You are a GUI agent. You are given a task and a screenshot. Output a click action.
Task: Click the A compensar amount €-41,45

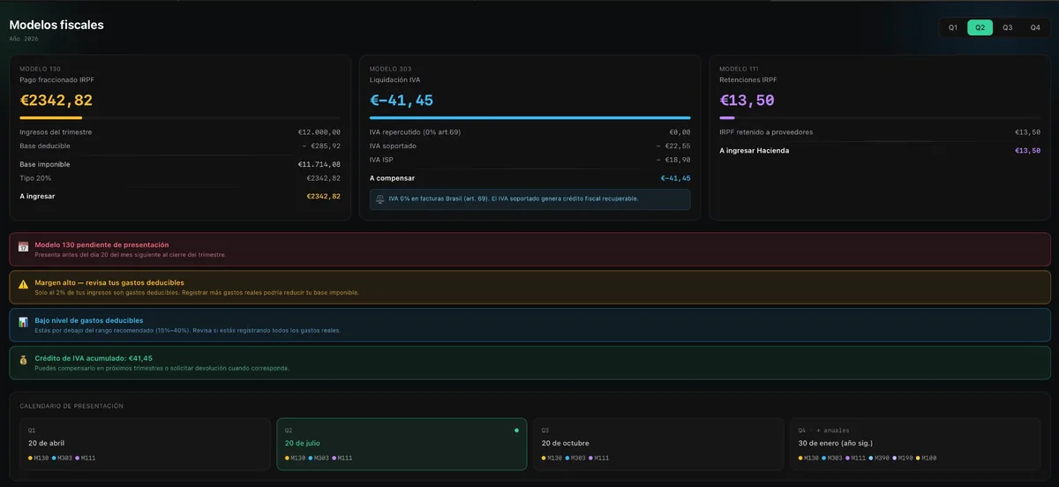(675, 178)
